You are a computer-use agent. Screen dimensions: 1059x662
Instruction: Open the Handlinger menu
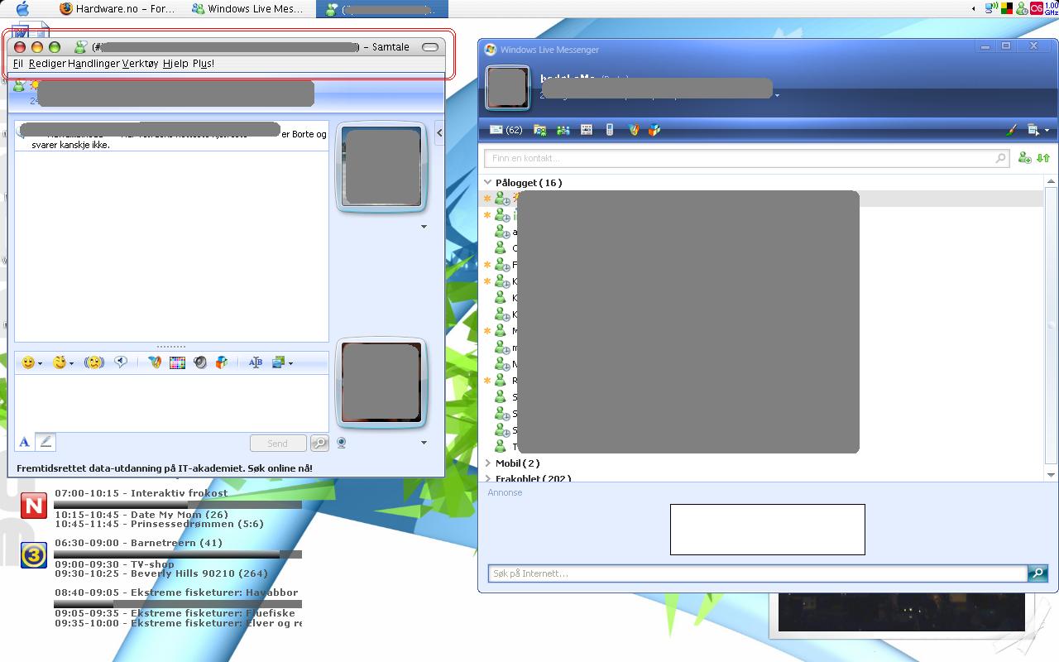pos(93,64)
